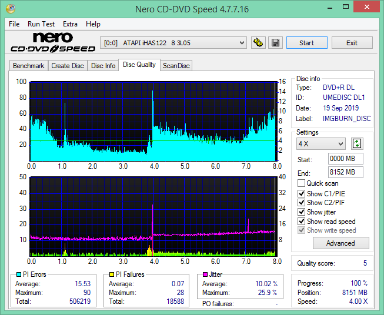
Task: Toggle Show jitter checkbox
Action: 301,212
